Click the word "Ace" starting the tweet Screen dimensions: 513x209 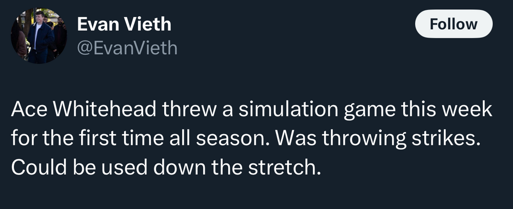pyautogui.click(x=27, y=110)
